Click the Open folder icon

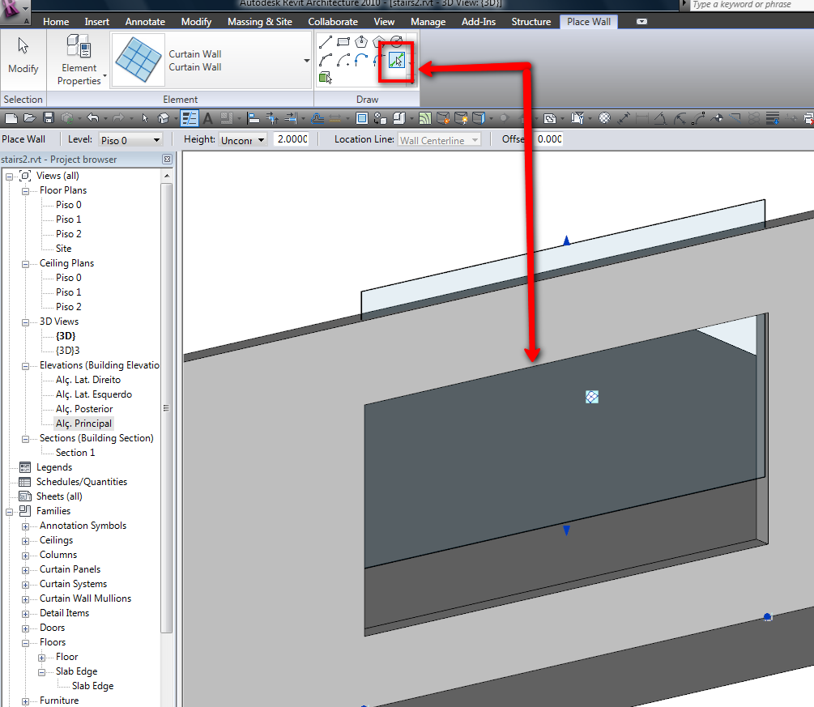tap(30, 118)
